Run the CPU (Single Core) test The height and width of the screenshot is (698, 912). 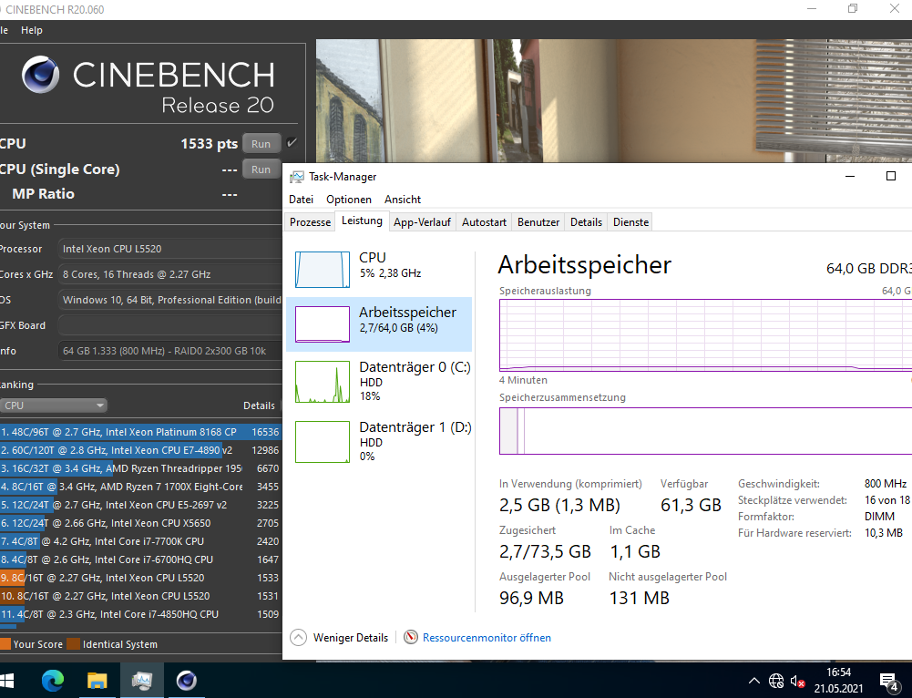click(261, 169)
